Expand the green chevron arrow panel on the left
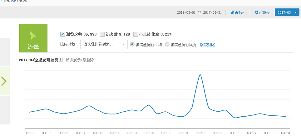 (4, 81)
